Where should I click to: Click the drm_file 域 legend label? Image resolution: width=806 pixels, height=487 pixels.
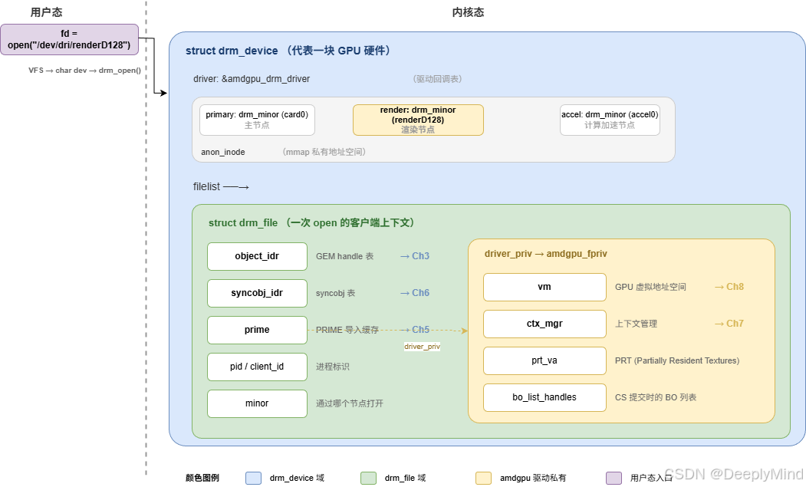(405, 478)
